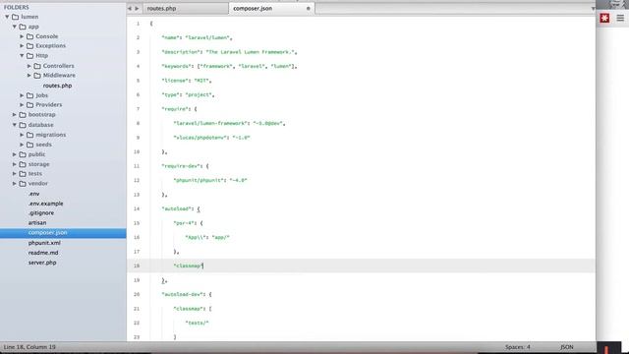Expand the Middleware folder arrow

[x=29, y=75]
